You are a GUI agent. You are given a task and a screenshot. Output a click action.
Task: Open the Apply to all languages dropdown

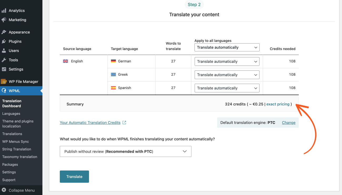click(x=227, y=47)
